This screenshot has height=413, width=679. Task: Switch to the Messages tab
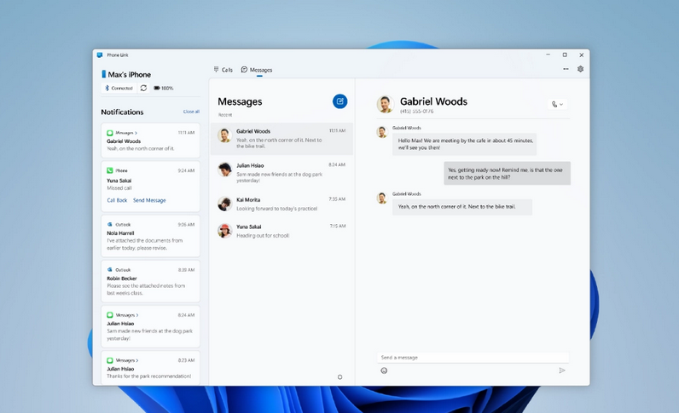click(x=257, y=70)
